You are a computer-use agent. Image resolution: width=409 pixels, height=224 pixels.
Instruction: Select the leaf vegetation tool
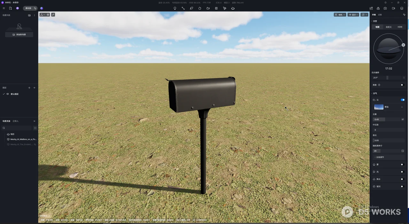pos(191,8)
